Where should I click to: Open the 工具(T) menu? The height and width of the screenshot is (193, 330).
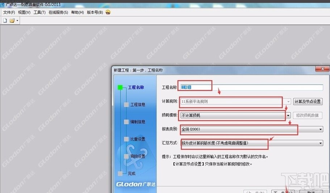tap(39, 12)
